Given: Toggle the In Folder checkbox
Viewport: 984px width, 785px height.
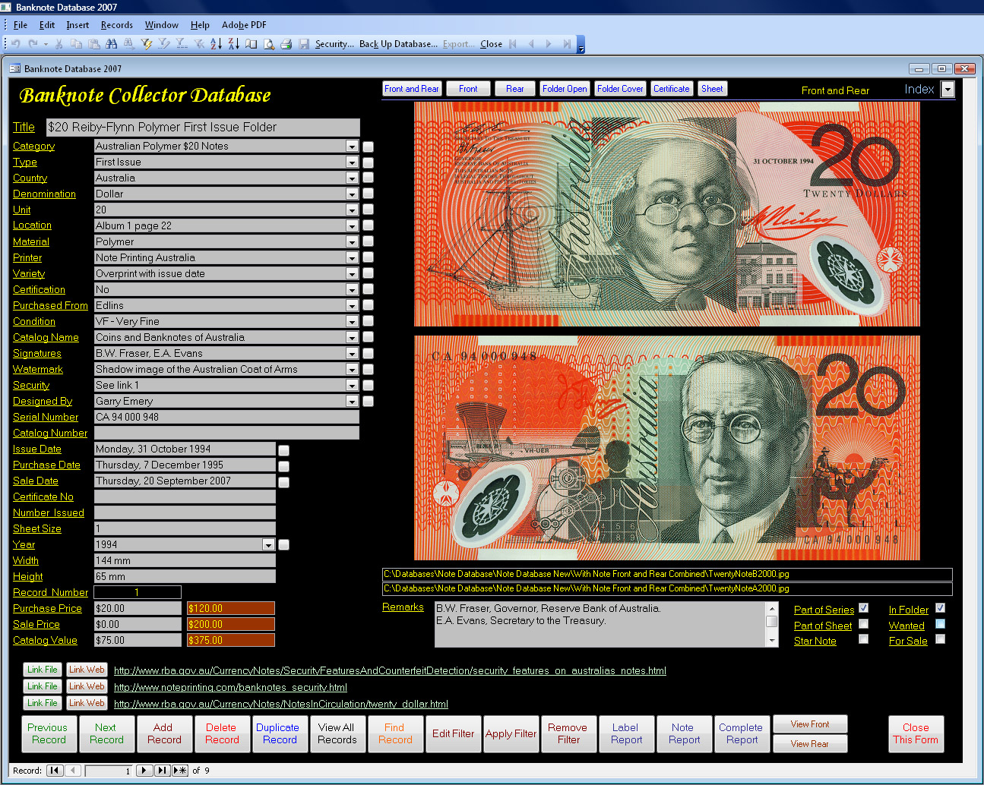Looking at the screenshot, I should 940,608.
